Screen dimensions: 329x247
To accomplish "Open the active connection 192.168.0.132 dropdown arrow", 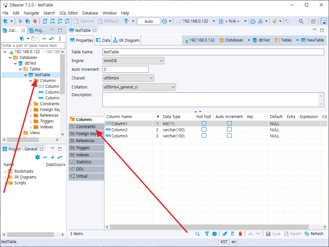I will point(214,21).
